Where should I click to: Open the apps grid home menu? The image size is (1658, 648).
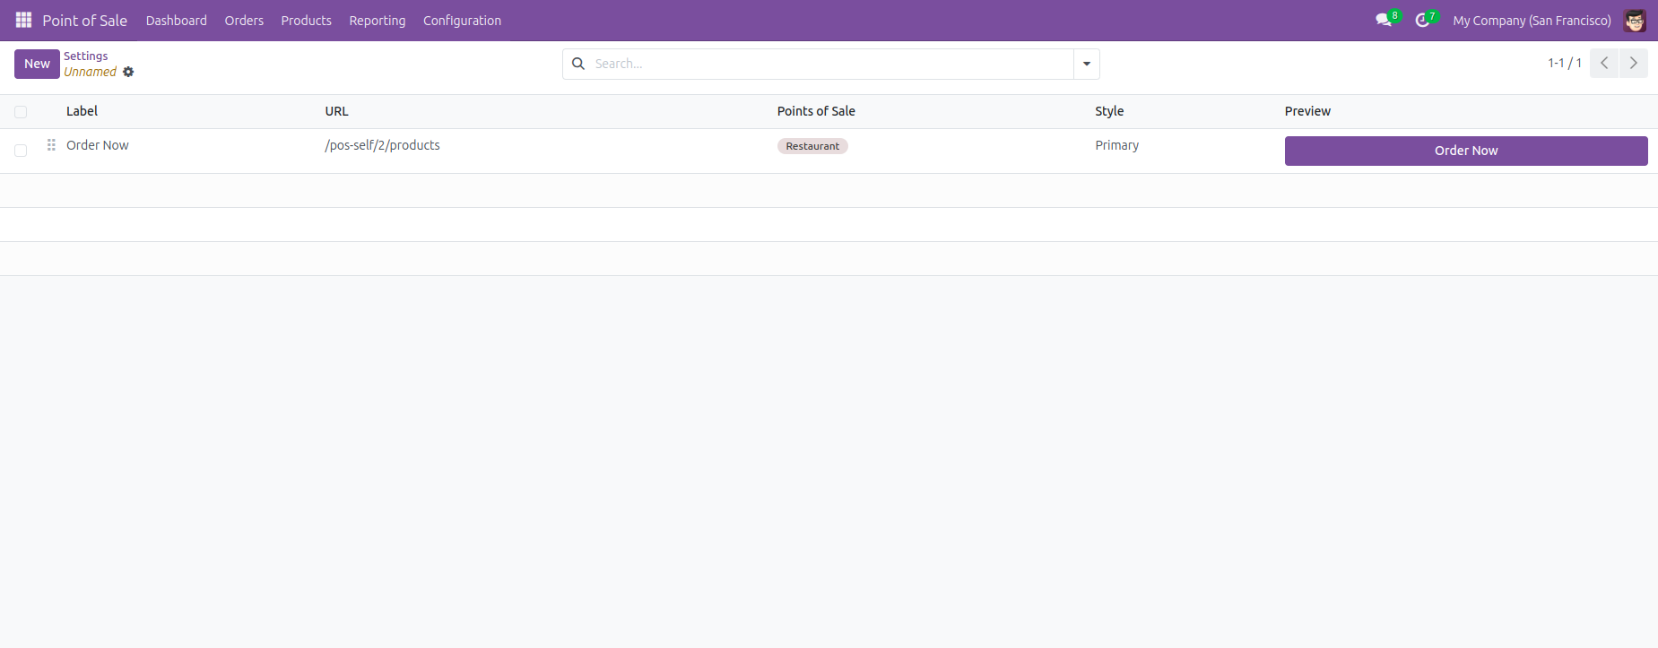pyautogui.click(x=23, y=20)
